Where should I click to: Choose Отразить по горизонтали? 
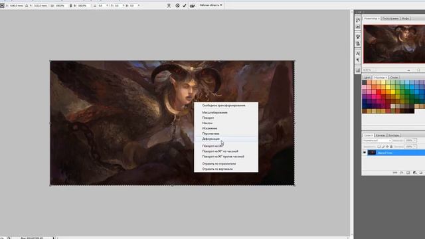[219, 164]
